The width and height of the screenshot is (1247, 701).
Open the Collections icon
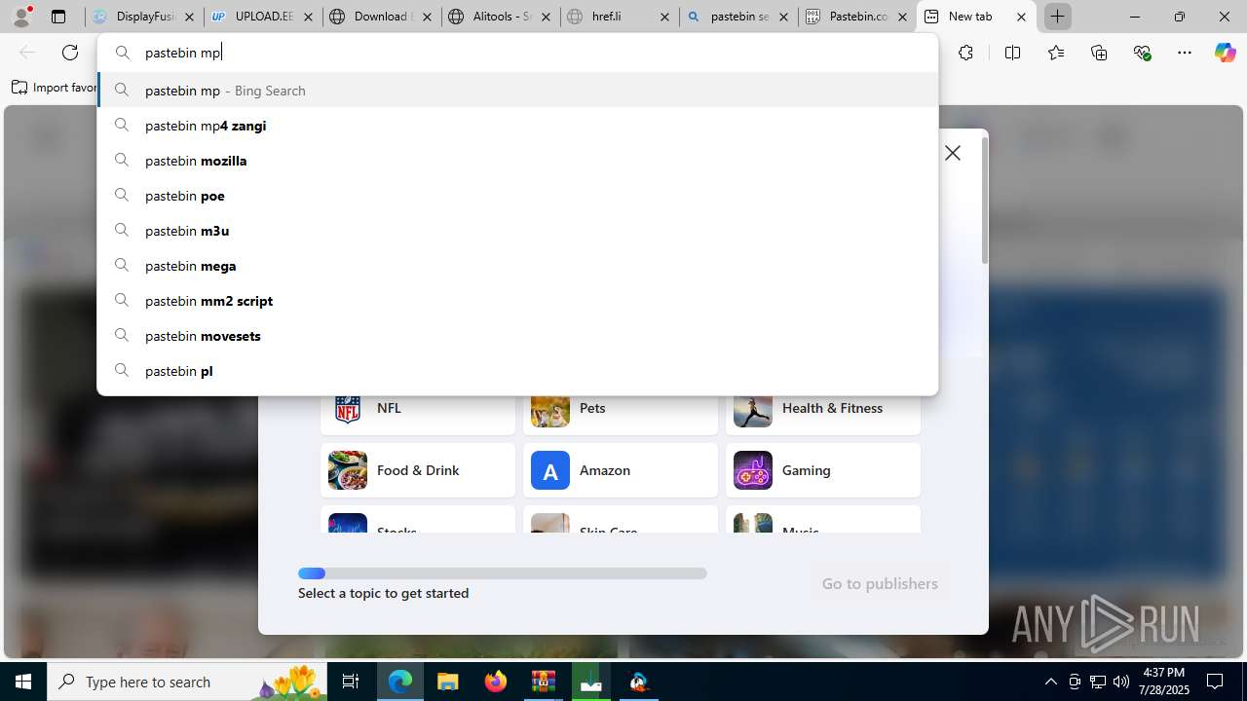1099,53
